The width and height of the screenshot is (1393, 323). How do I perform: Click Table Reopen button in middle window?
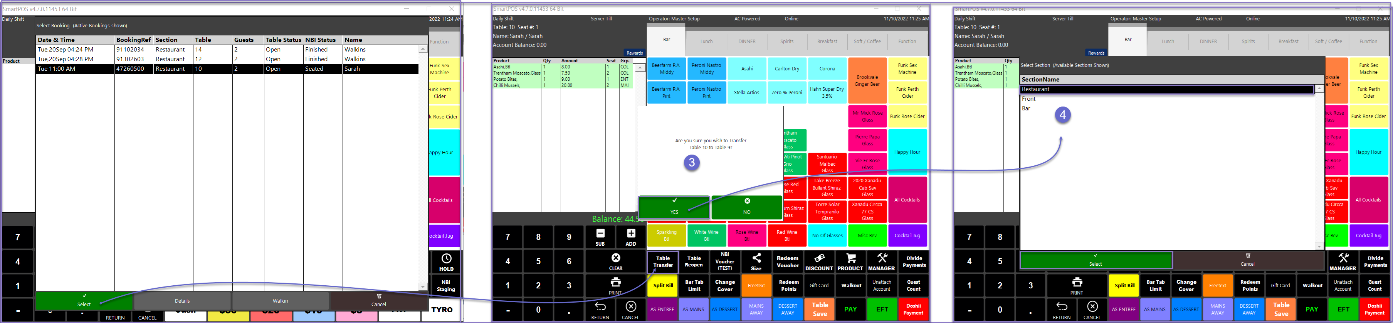[694, 261]
